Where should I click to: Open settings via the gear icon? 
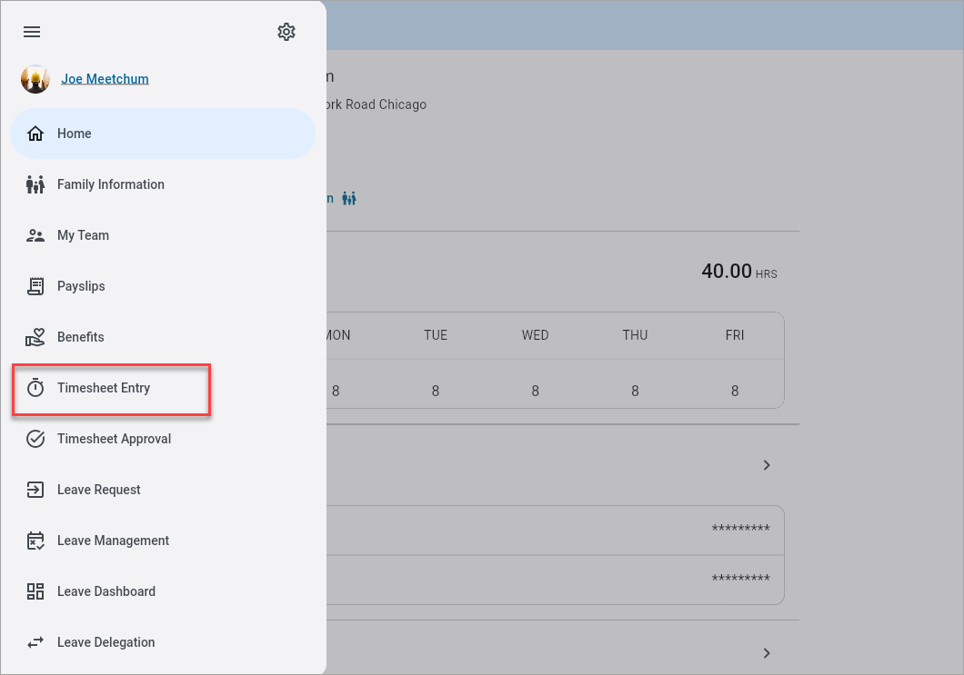click(286, 32)
